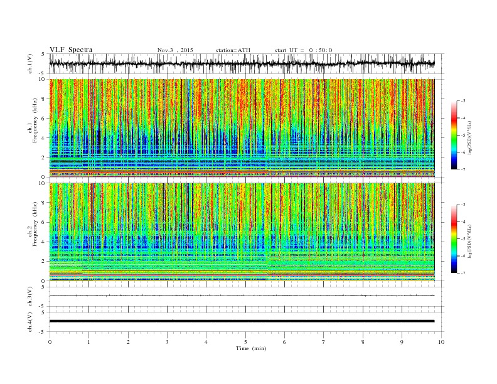Screen dimensions: 497x384
Task: Click the 'Time (min)' x-axis label
Action: (251, 348)
